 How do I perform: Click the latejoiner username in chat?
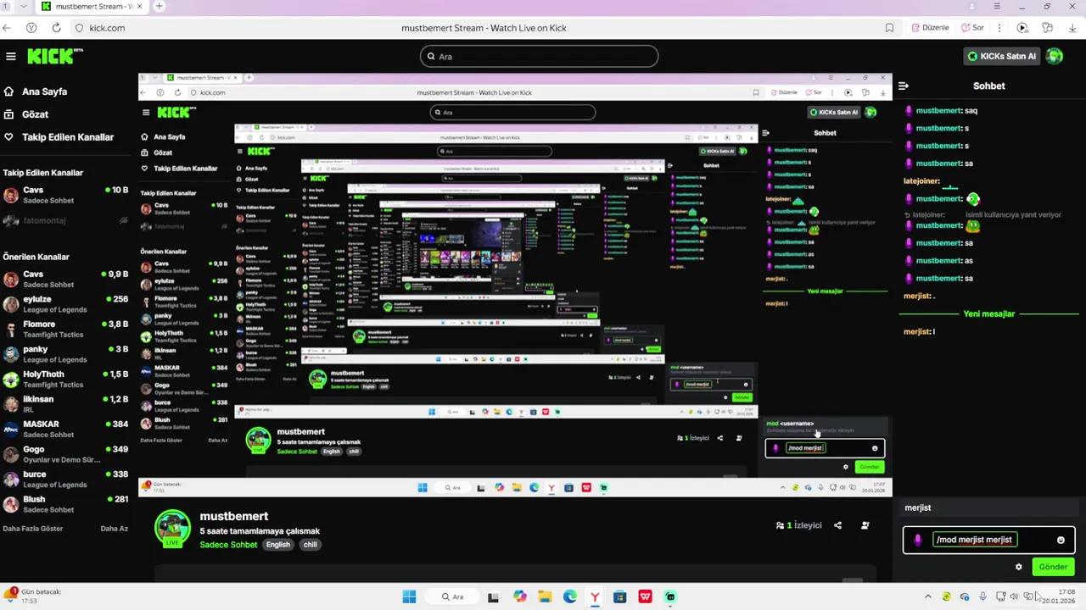(x=921, y=180)
